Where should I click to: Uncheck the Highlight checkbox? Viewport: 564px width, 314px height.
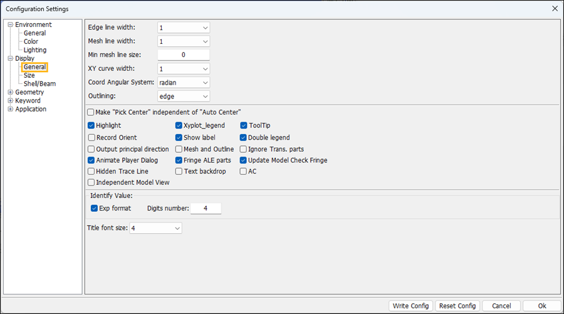tap(91, 126)
